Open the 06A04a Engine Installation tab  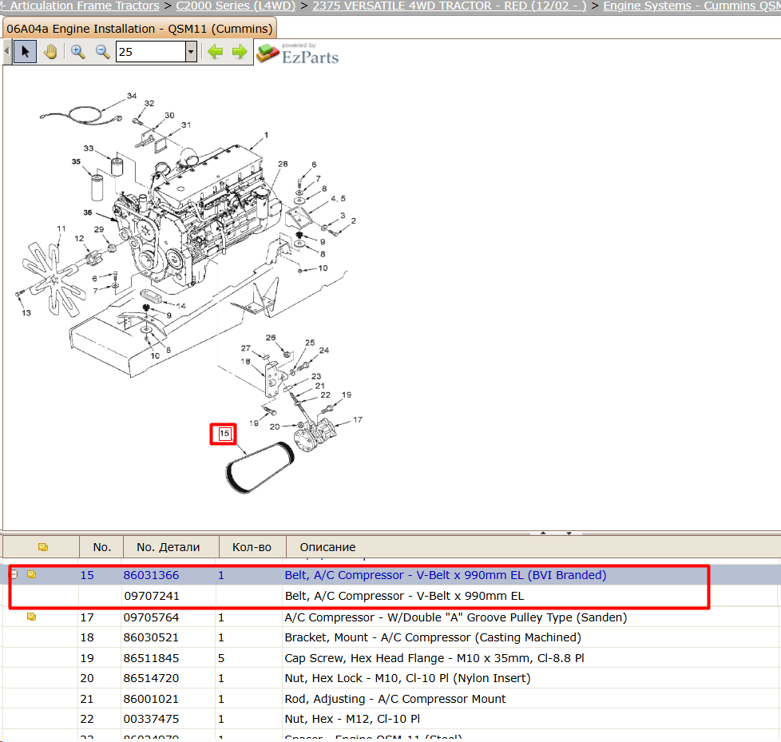[x=140, y=29]
